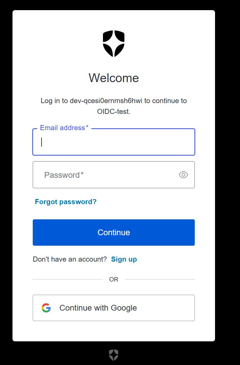Click the Auth0 shield logo above Welcome
This screenshot has width=240, height=365.
pos(114,43)
